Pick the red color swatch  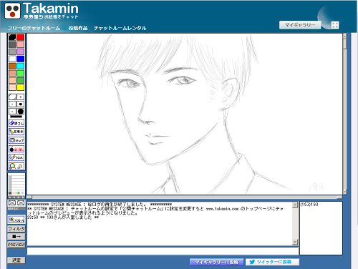click(21, 37)
